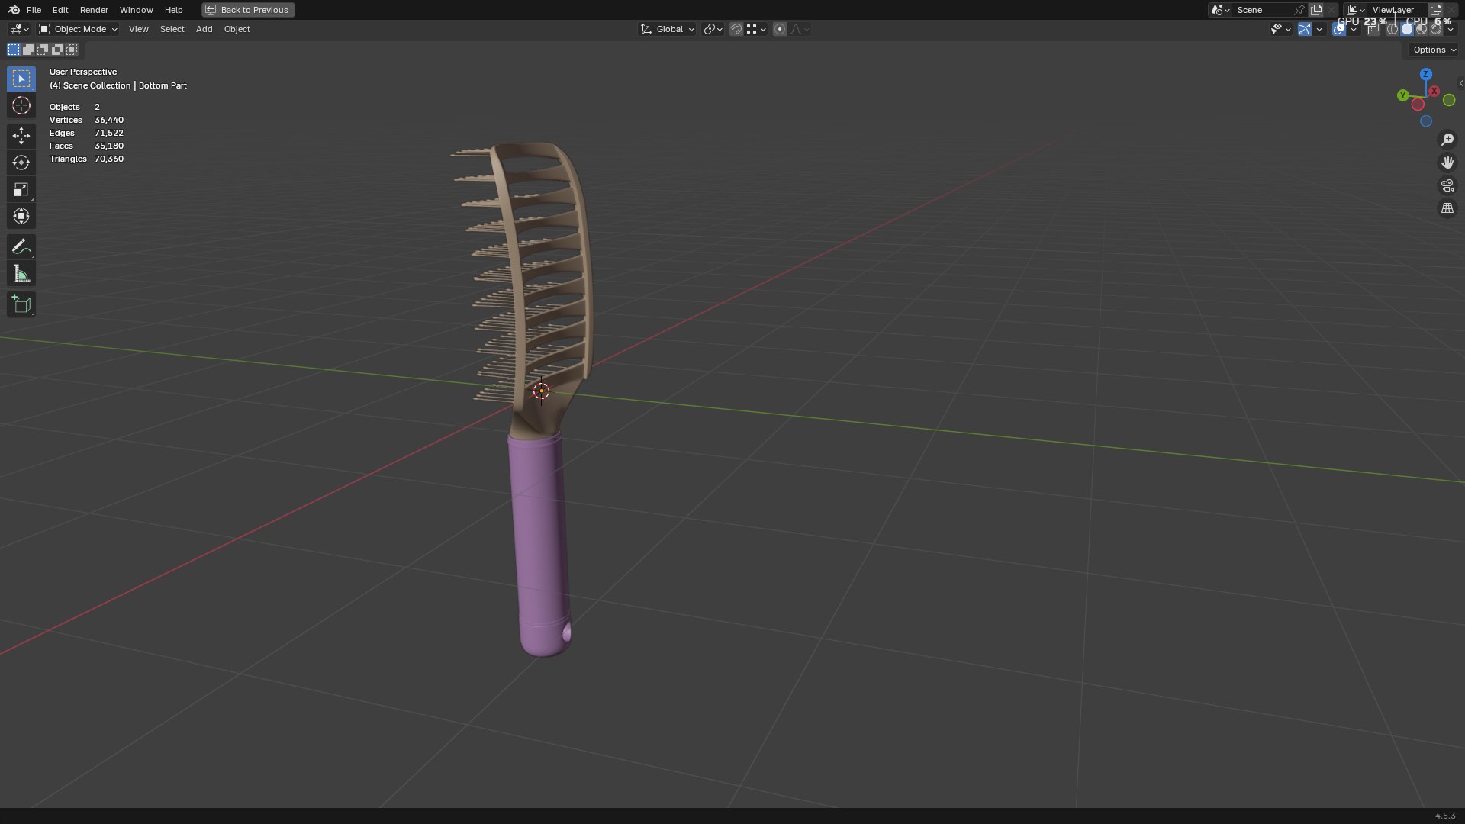Toggle viewport overlays

[1338, 29]
